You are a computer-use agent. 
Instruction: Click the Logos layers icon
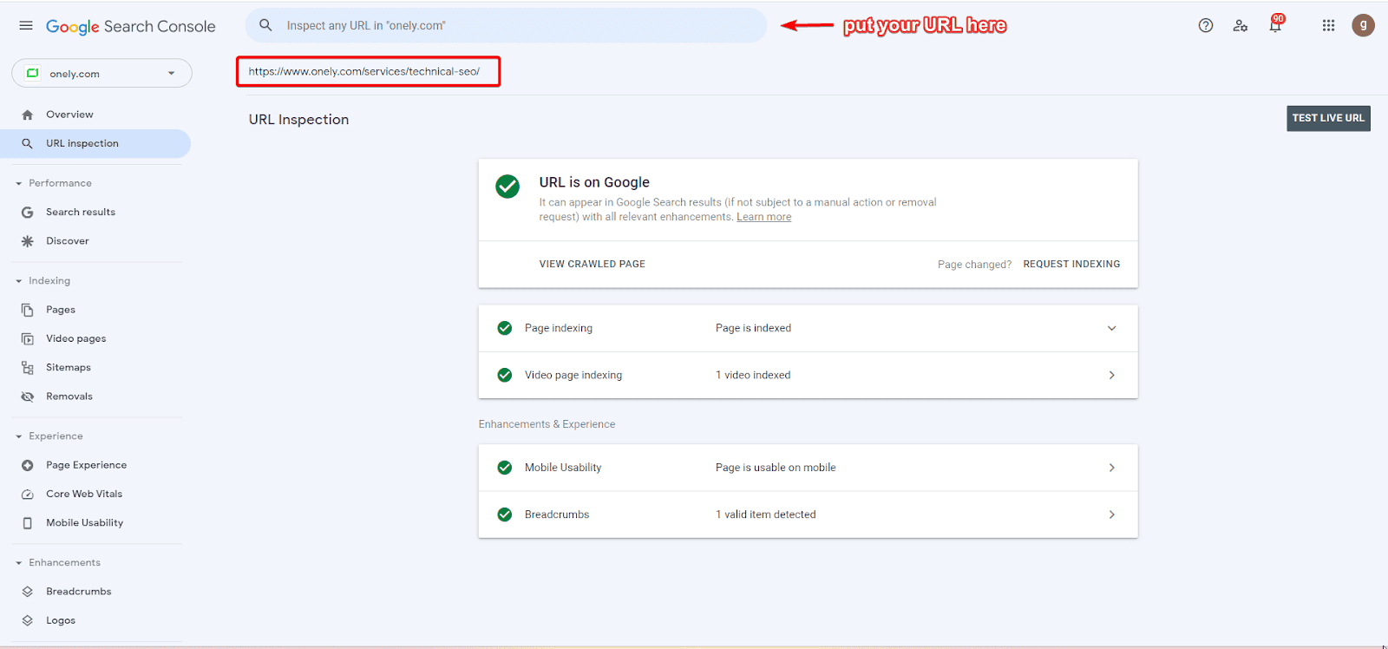point(28,620)
